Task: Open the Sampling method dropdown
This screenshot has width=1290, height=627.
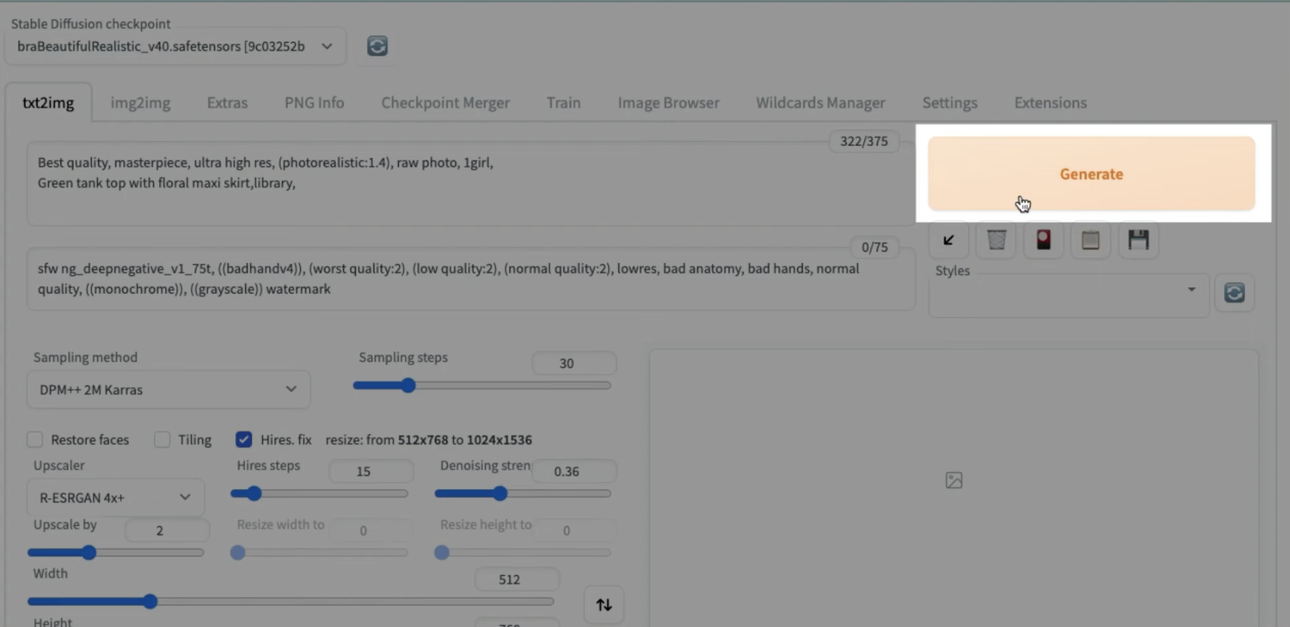Action: click(x=168, y=390)
